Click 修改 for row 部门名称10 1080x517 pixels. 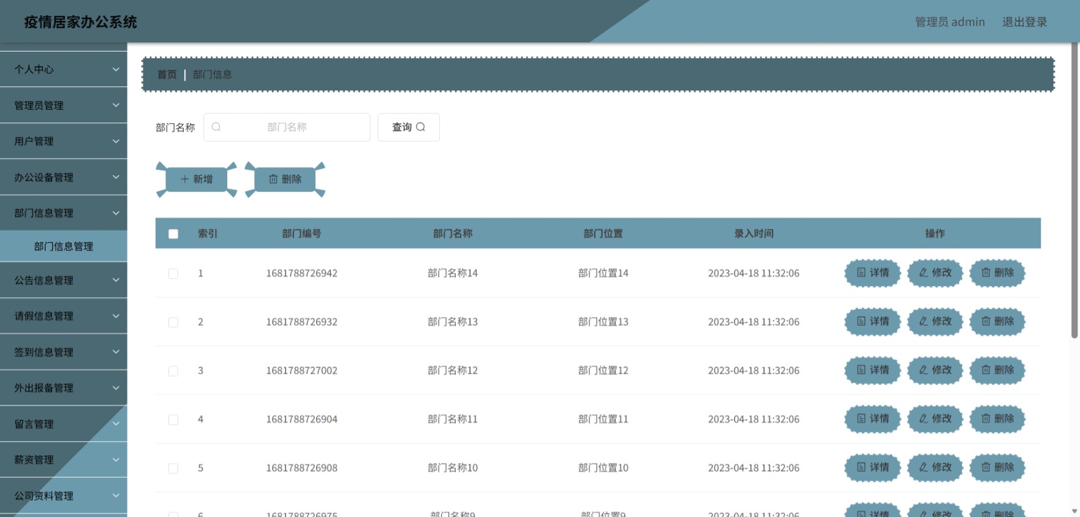pos(935,467)
